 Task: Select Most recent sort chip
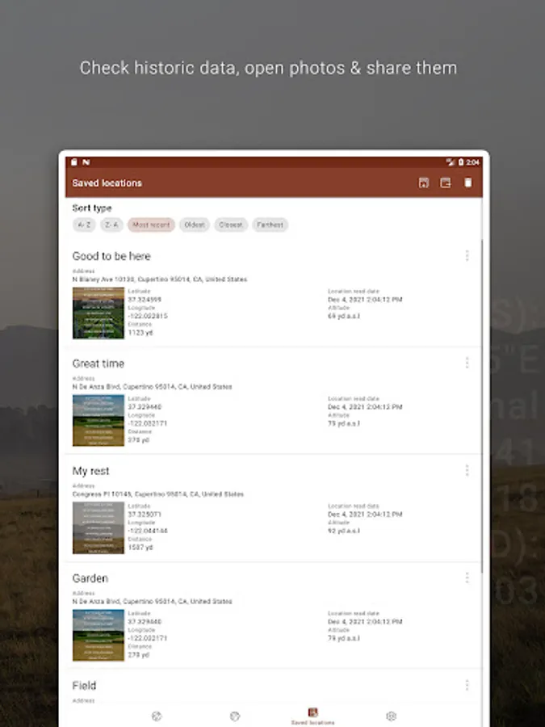[152, 225]
